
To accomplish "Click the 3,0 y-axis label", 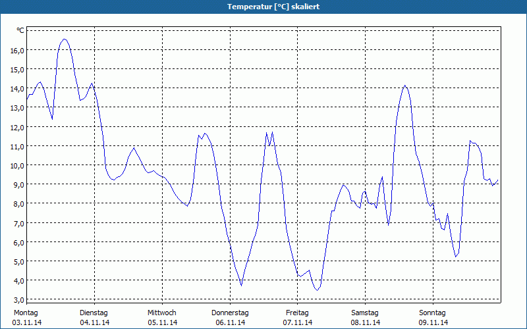I will coord(17,300).
